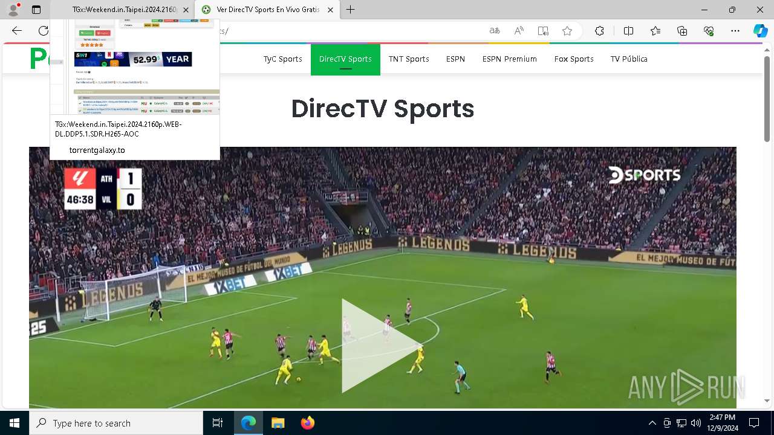Open immersive reader icon
Screen dimensions: 774x435
click(543, 31)
